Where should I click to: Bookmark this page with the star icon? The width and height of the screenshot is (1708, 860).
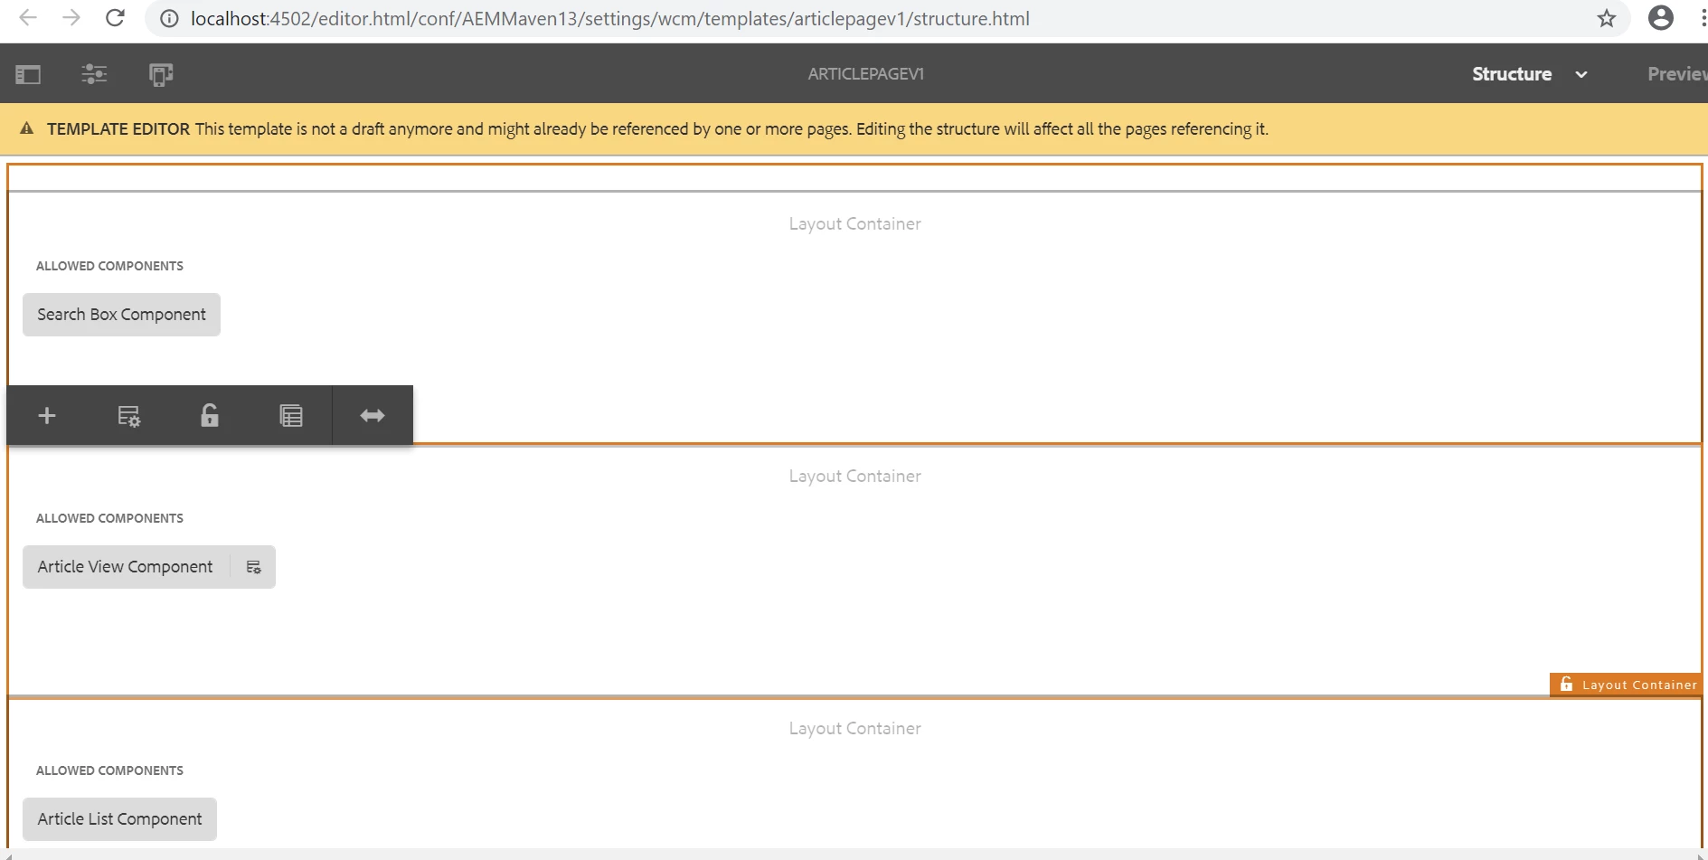click(1606, 18)
